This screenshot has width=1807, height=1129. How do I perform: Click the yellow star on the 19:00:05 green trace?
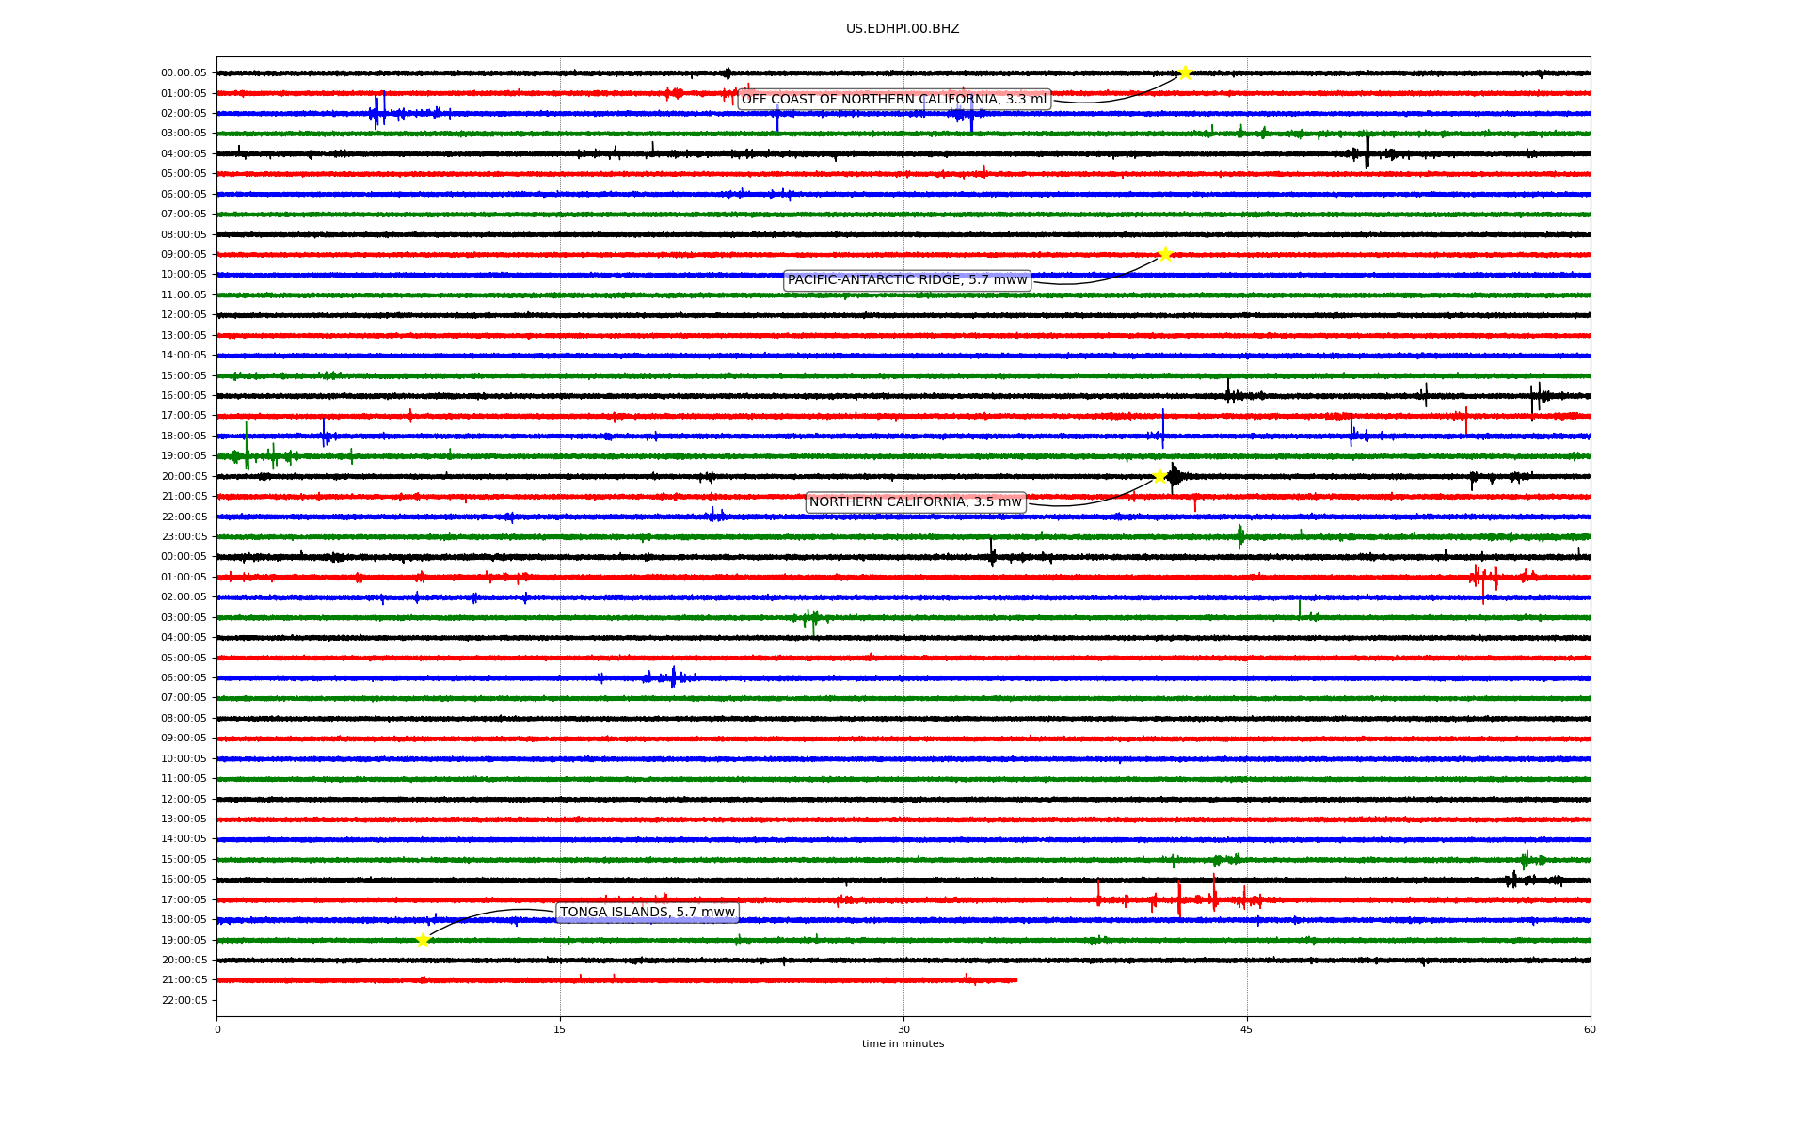(x=423, y=940)
